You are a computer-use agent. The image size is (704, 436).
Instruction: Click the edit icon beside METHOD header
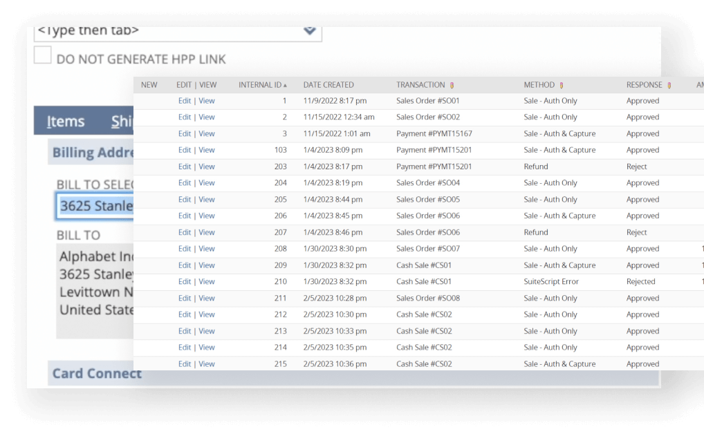coord(561,86)
